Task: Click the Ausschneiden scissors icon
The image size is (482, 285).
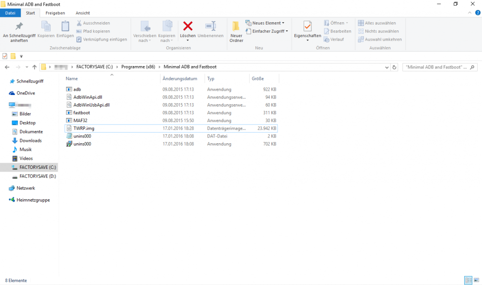Action: 80,23
